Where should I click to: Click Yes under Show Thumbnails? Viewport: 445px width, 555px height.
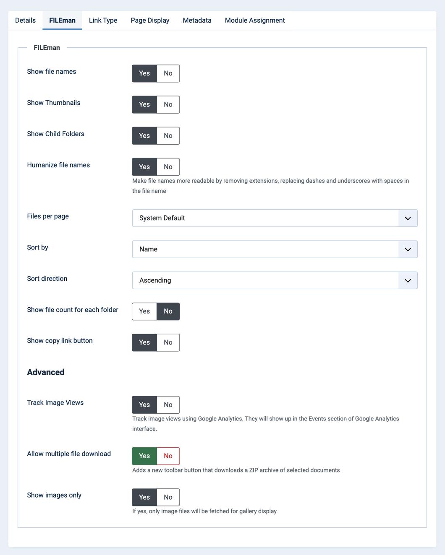(144, 105)
